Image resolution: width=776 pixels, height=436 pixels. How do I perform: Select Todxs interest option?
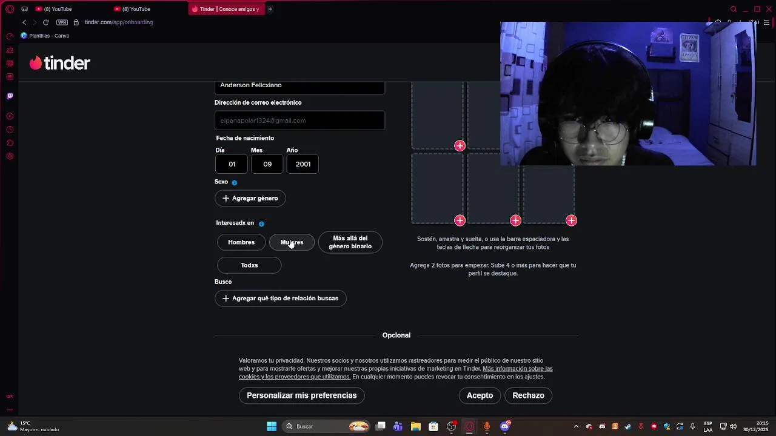[249, 265]
